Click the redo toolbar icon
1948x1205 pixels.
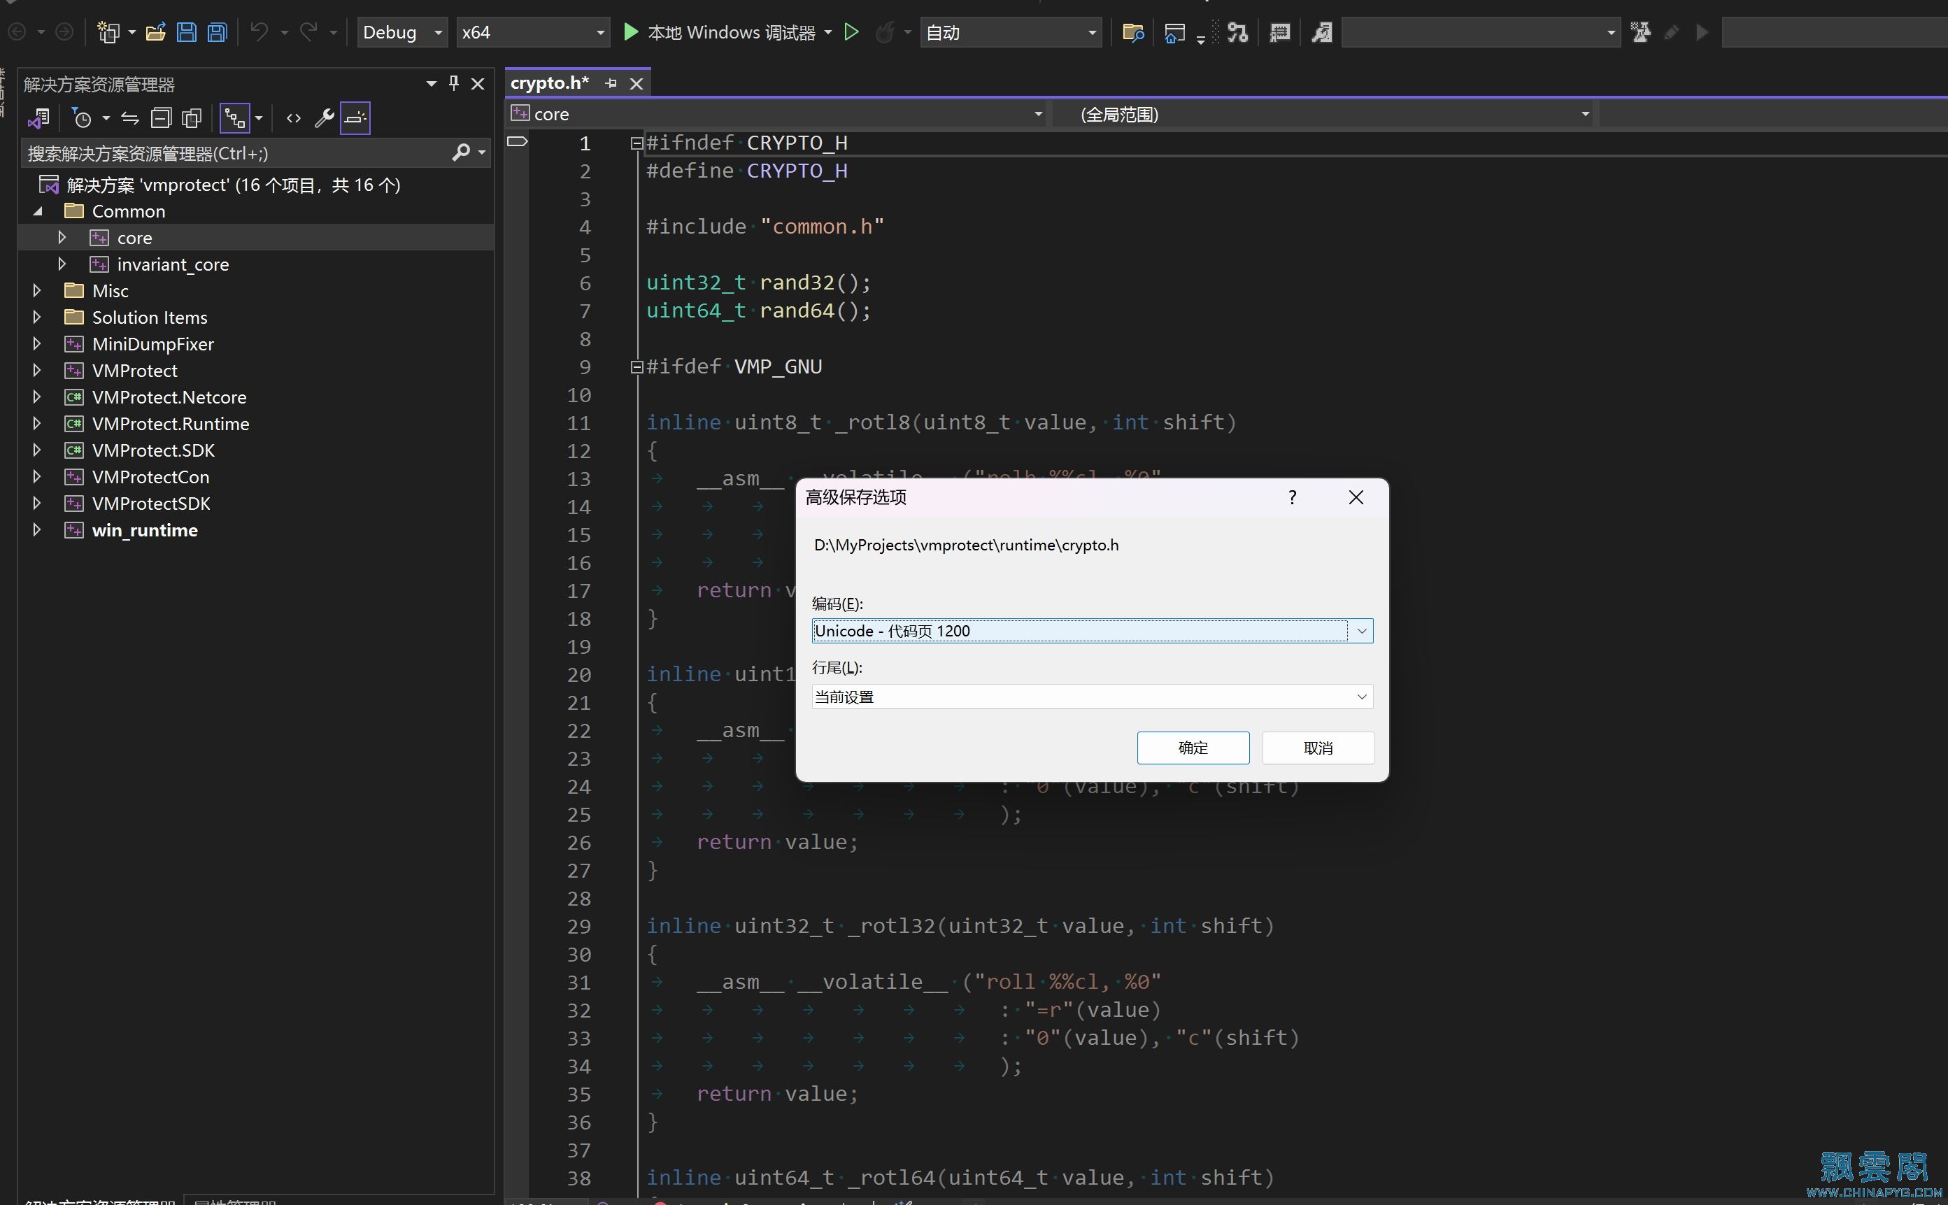(309, 31)
